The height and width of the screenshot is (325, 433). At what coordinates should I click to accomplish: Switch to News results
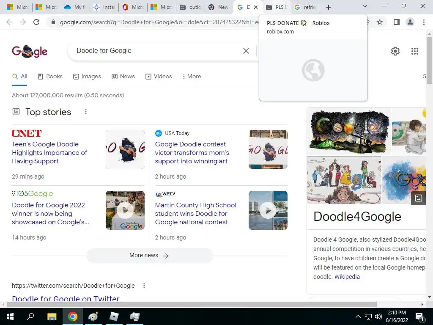click(123, 77)
